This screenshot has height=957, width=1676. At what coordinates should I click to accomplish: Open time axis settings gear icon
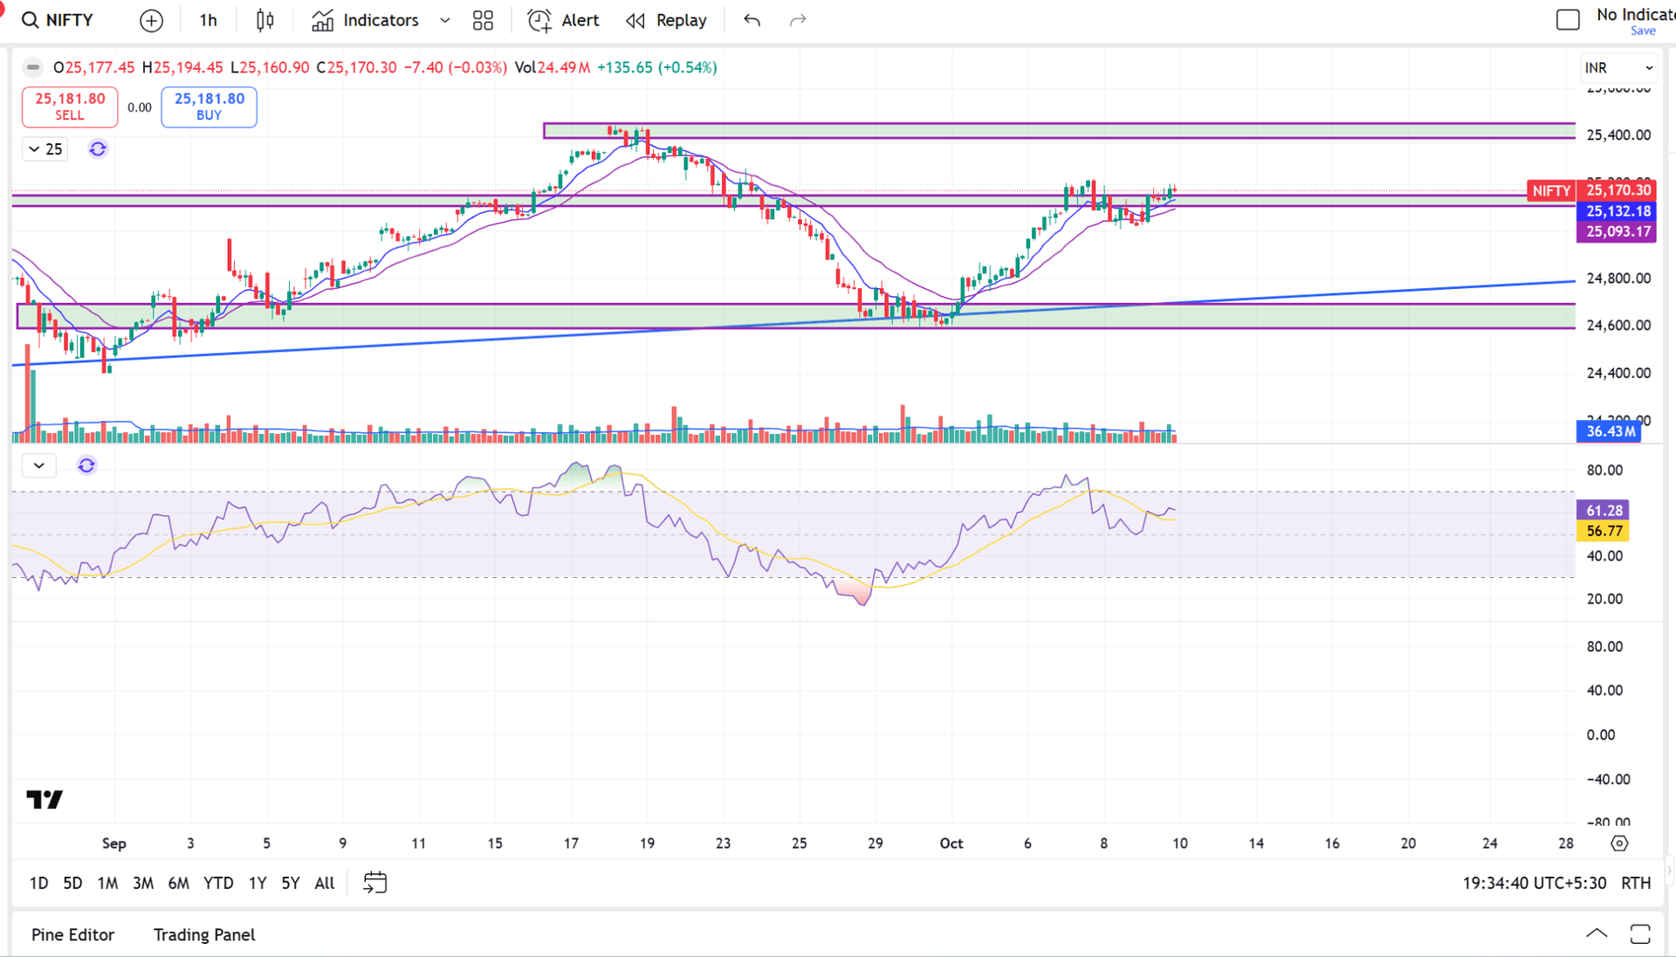click(1619, 843)
